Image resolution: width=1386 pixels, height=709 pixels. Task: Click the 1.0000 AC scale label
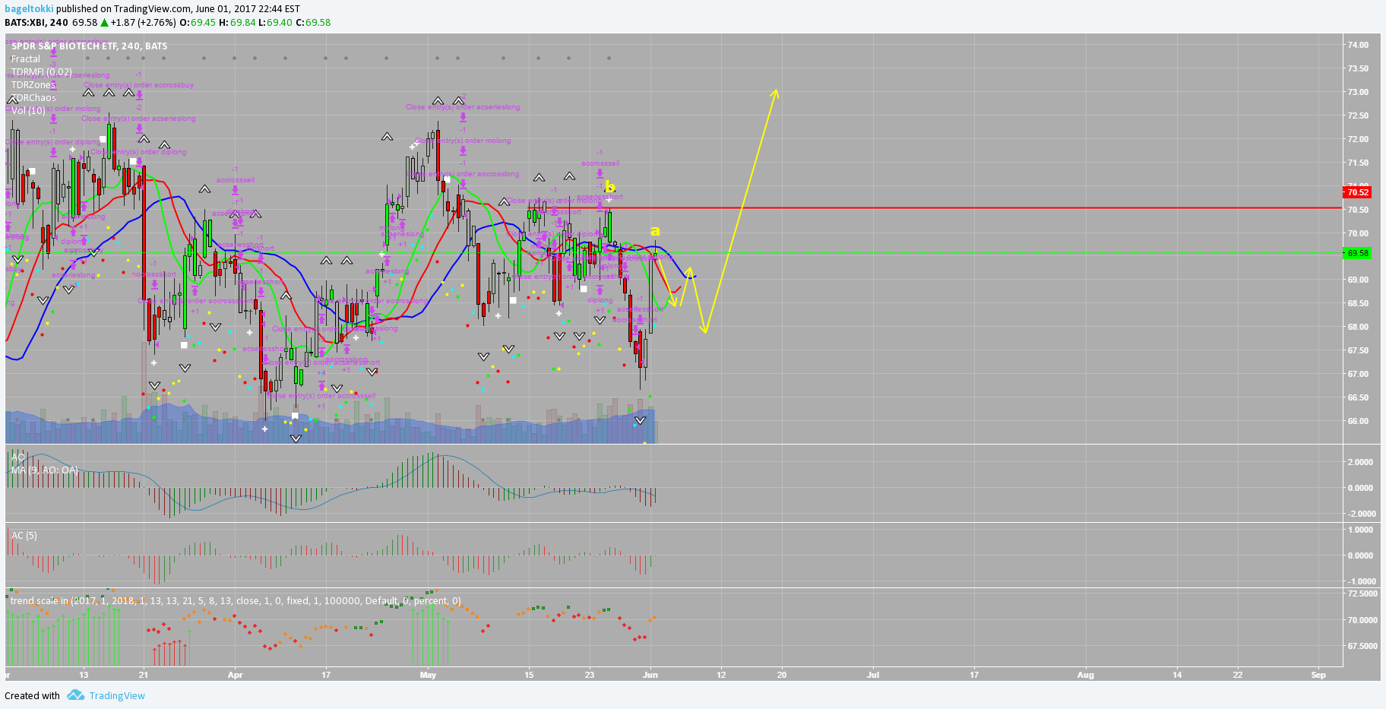[x=1360, y=530]
